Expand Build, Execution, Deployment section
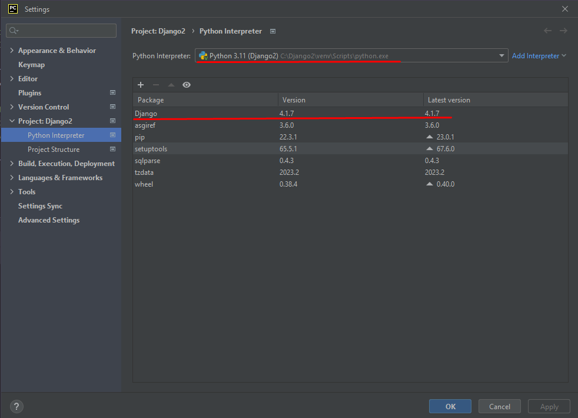 tap(12, 163)
